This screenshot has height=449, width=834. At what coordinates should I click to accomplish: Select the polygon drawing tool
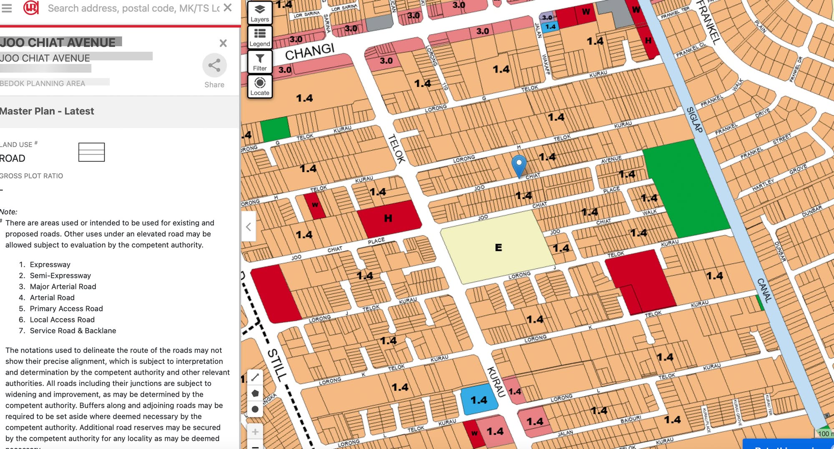pyautogui.click(x=255, y=393)
